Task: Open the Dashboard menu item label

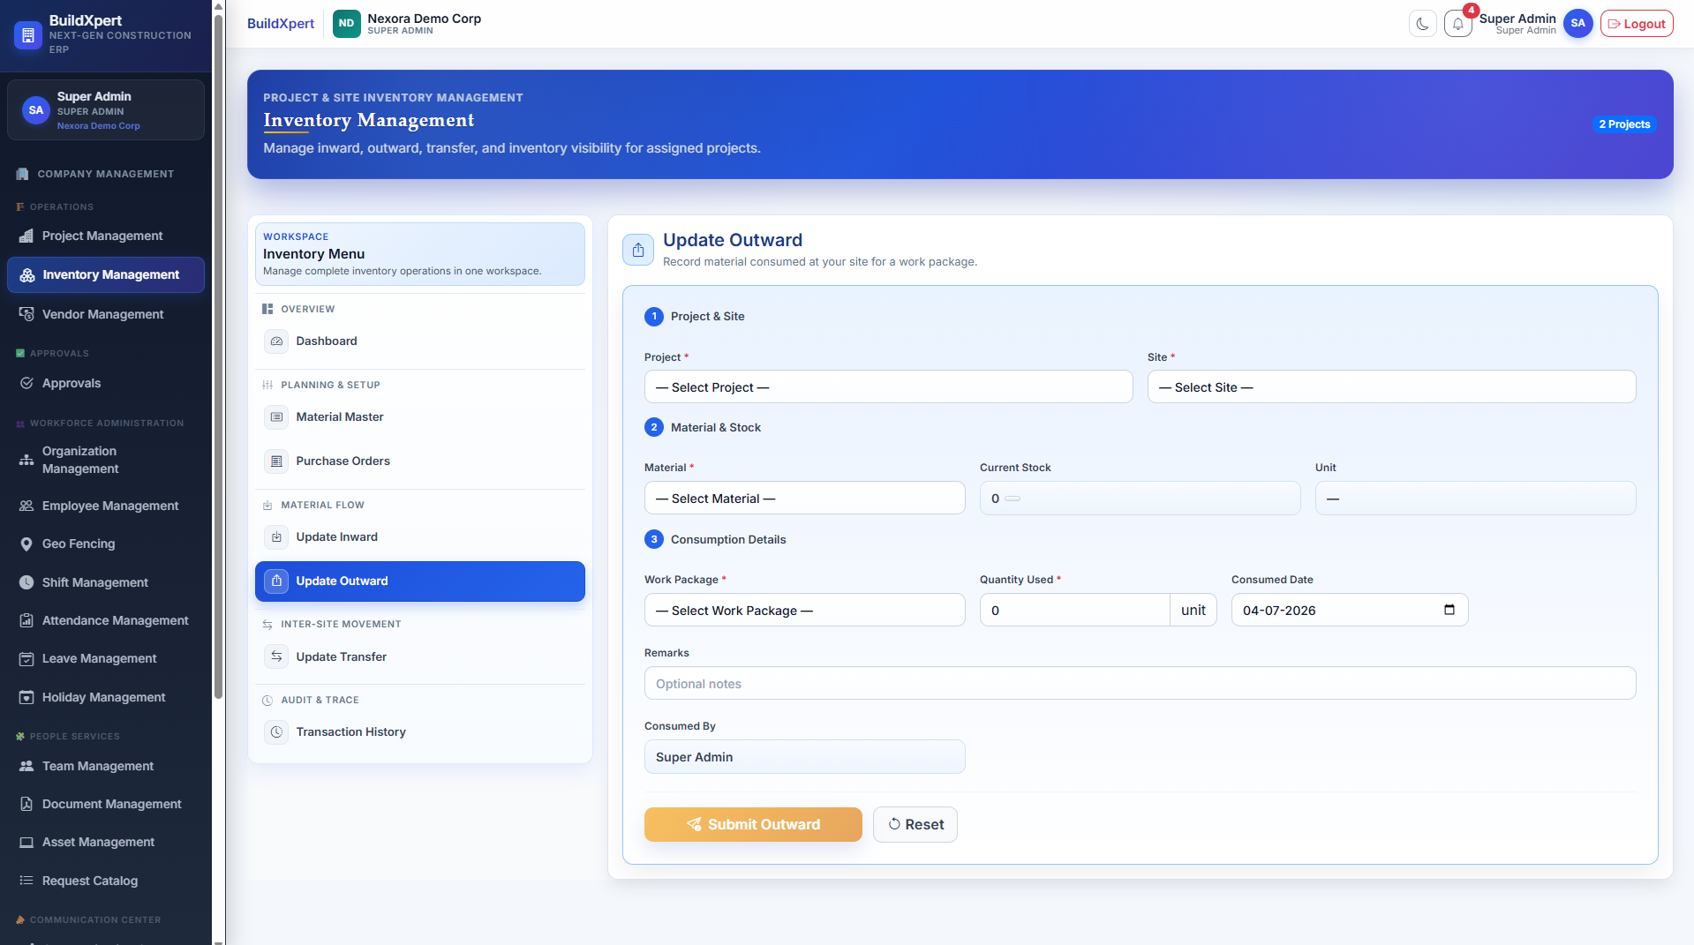Action: (327, 341)
